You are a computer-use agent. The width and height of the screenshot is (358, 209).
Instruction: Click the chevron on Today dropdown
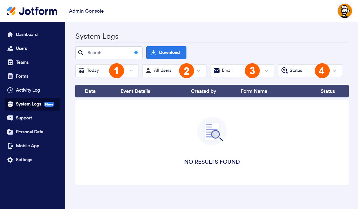coord(131,71)
